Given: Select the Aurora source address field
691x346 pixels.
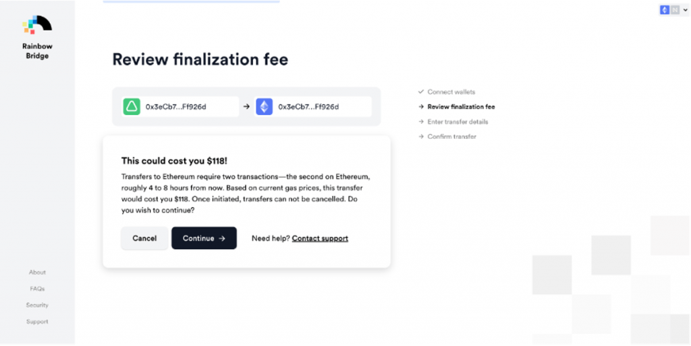Looking at the screenshot, I should [x=188, y=106].
